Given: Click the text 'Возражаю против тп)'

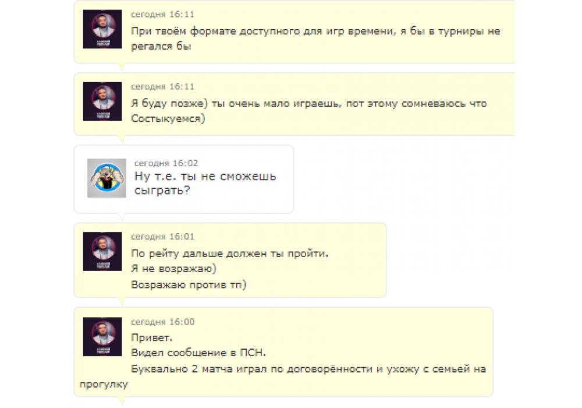Looking at the screenshot, I should click(x=189, y=285).
